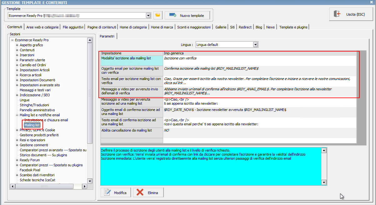Open the Siti tab
376x205 pixels.
coord(232,27)
